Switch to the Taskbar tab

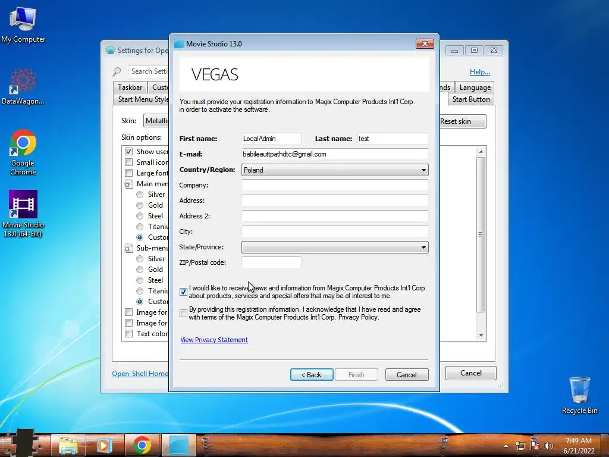coord(130,87)
